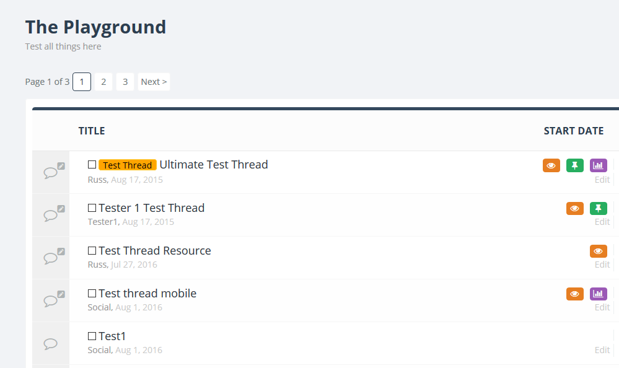Screen dimensions: 619x368
Task: Click Edit under Test thread mobile
Action: tap(602, 307)
